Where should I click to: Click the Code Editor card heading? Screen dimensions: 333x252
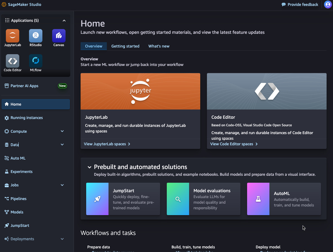pos(223,117)
